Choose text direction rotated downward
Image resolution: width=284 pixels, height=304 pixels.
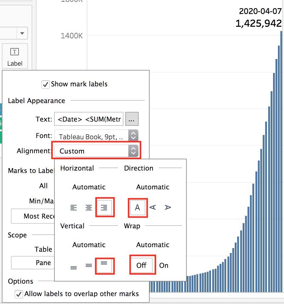(x=168, y=208)
